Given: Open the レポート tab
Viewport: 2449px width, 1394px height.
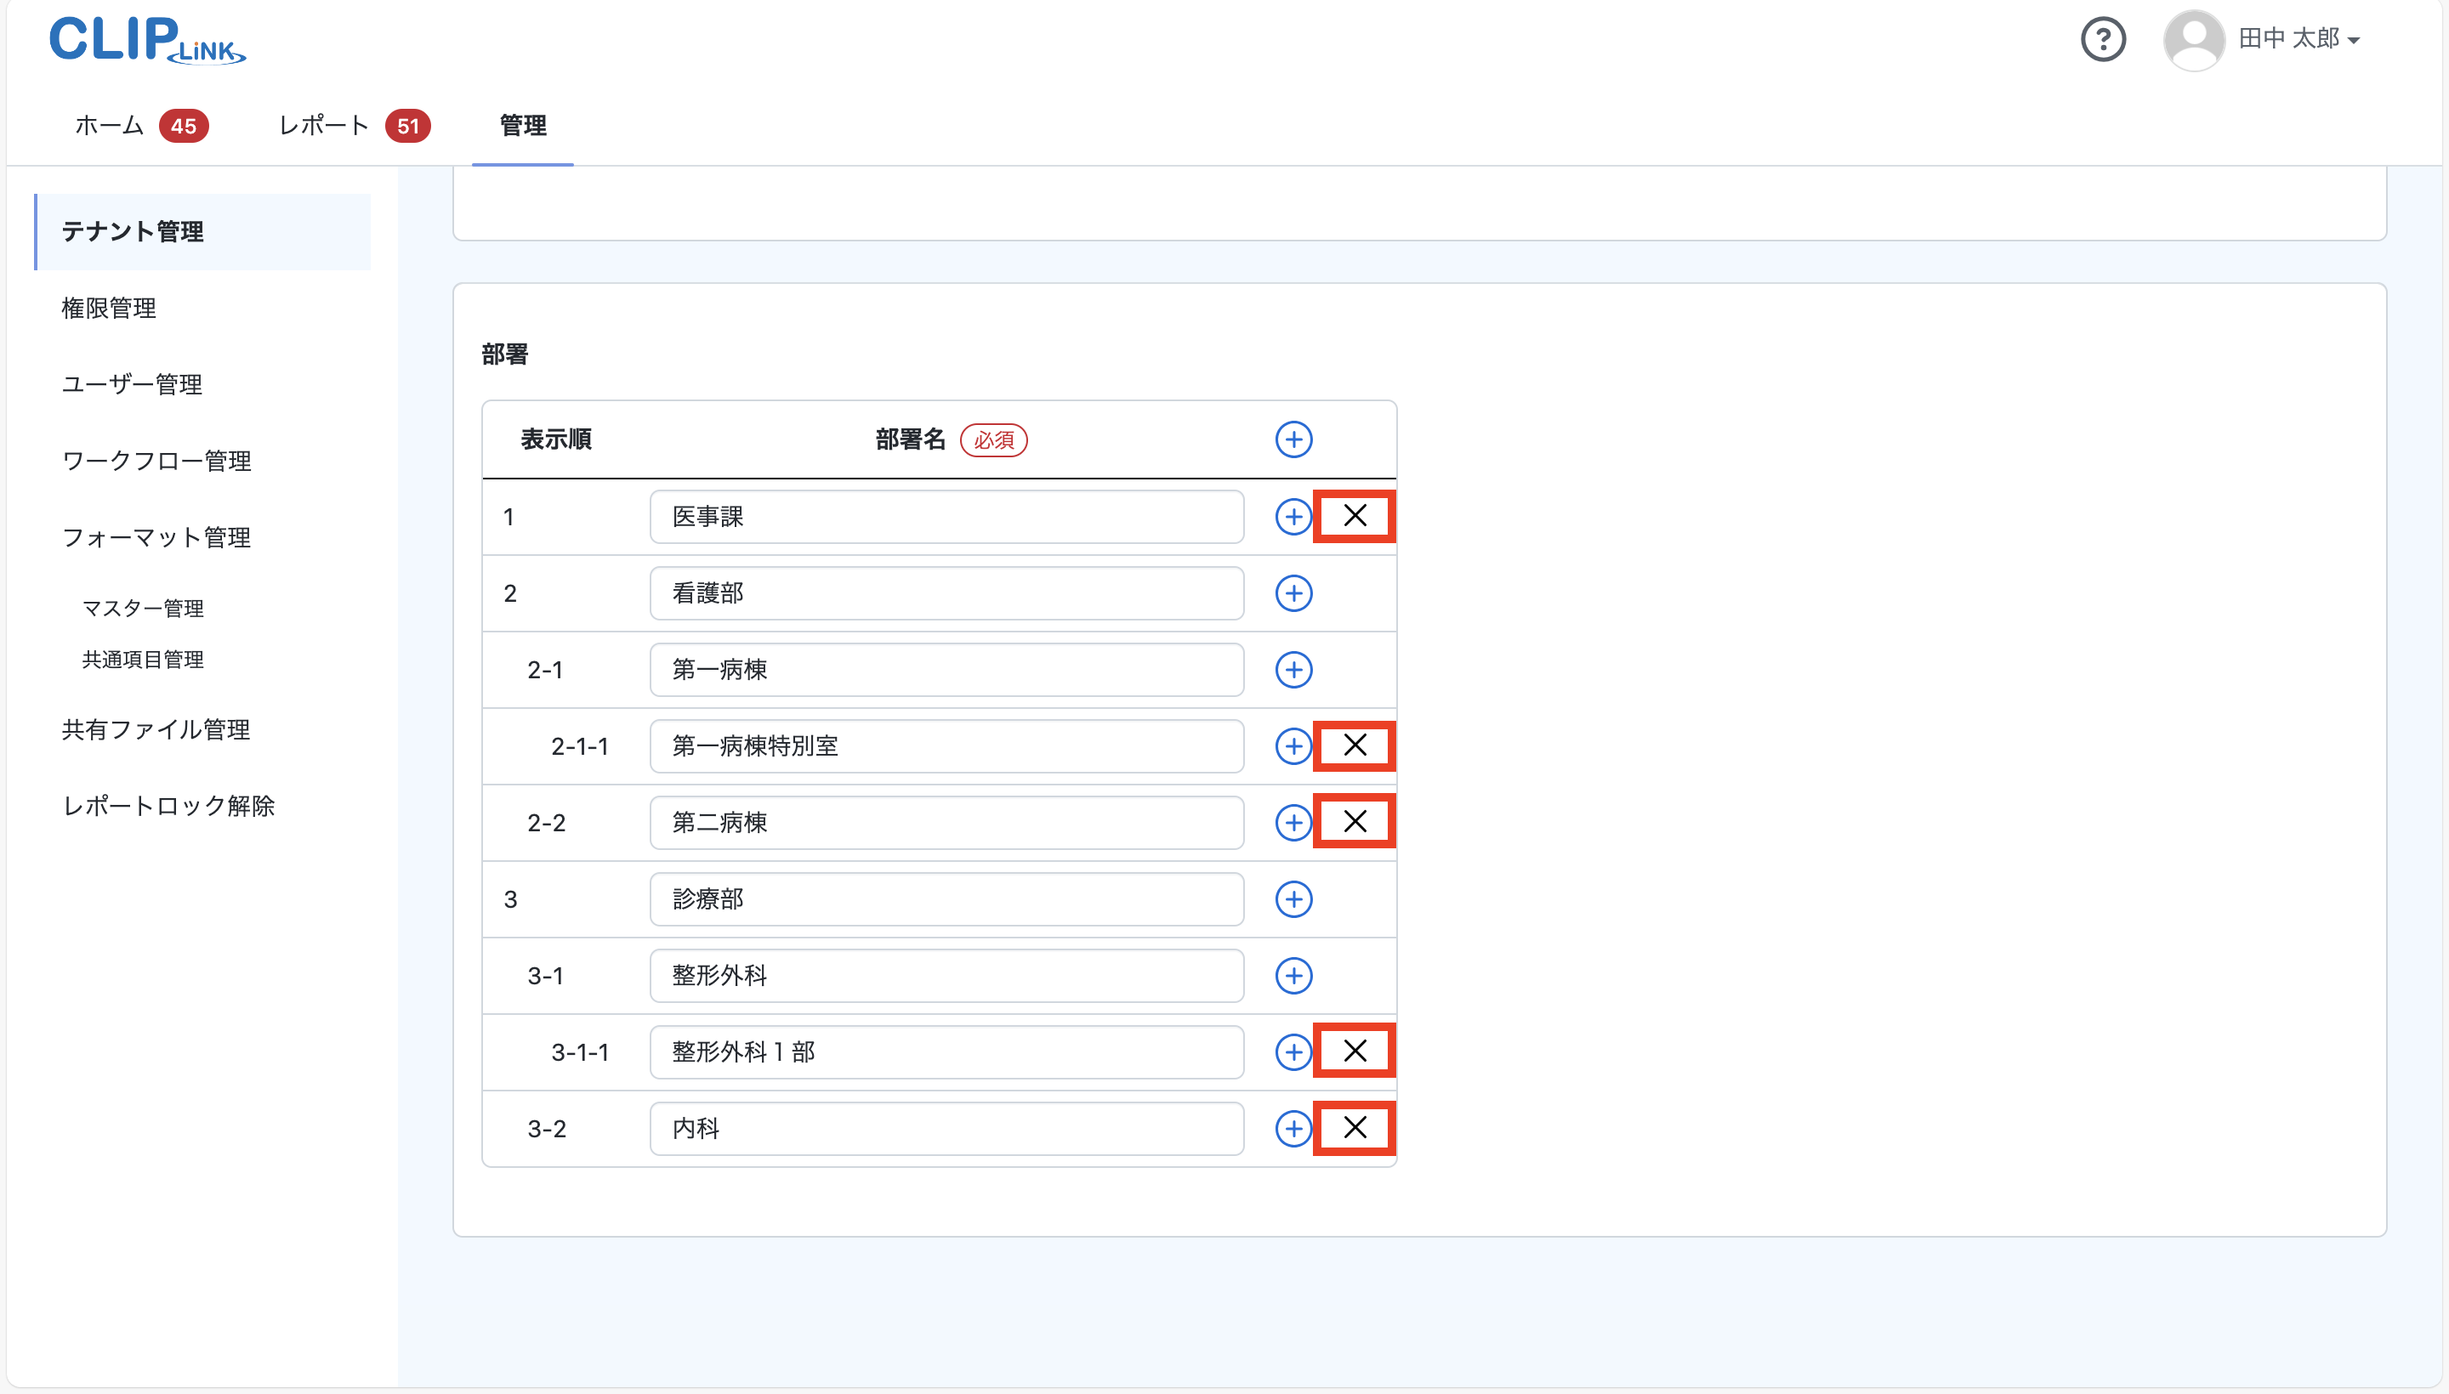Looking at the screenshot, I should 324,126.
